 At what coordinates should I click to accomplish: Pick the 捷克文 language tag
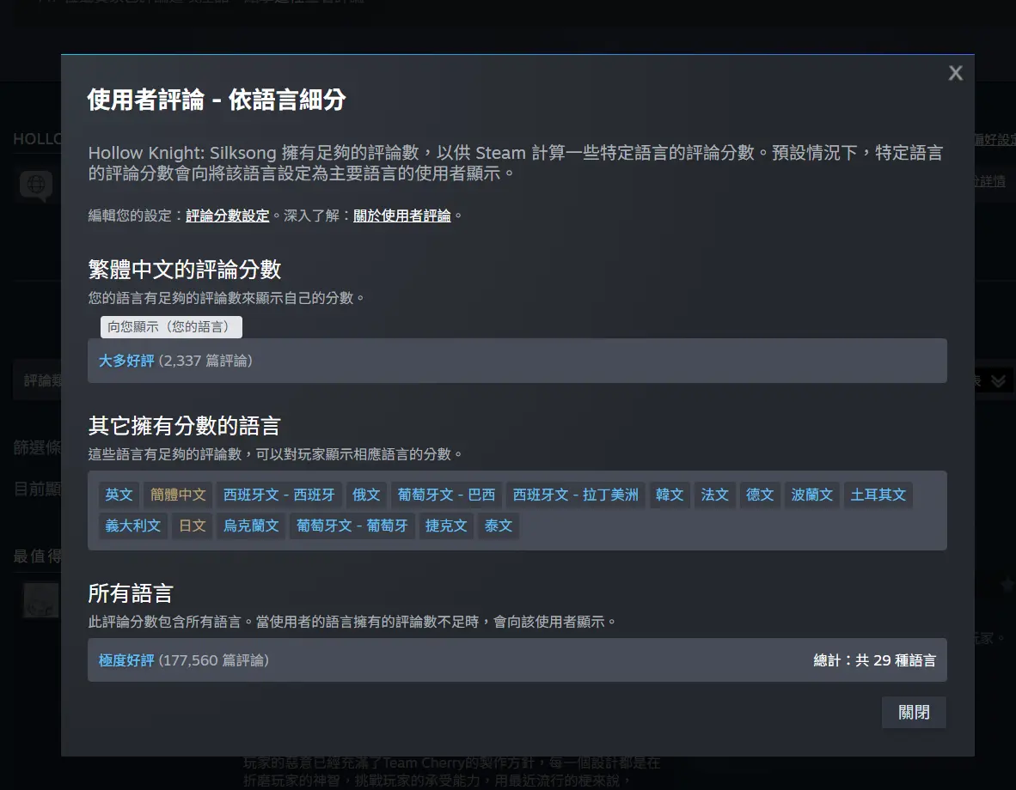[x=446, y=526]
